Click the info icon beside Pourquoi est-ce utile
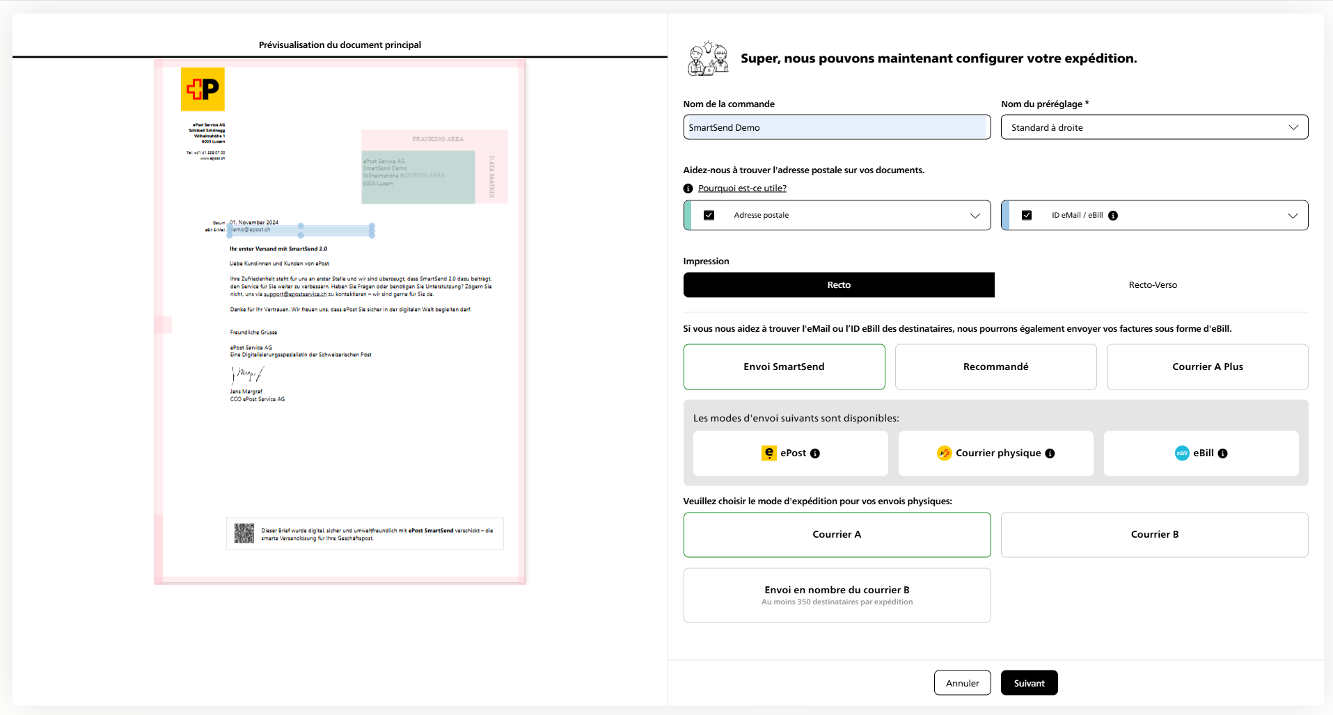 pos(688,188)
